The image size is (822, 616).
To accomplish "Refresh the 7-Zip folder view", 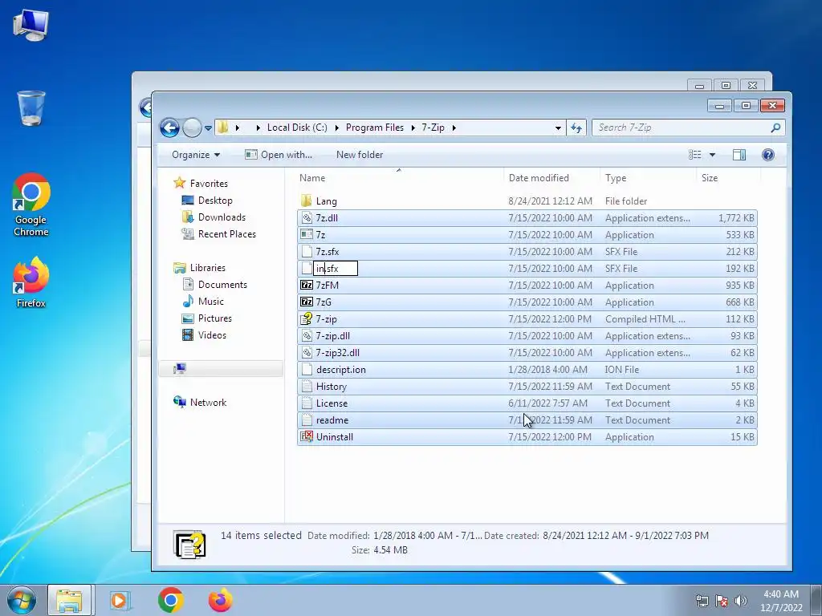I will click(576, 128).
